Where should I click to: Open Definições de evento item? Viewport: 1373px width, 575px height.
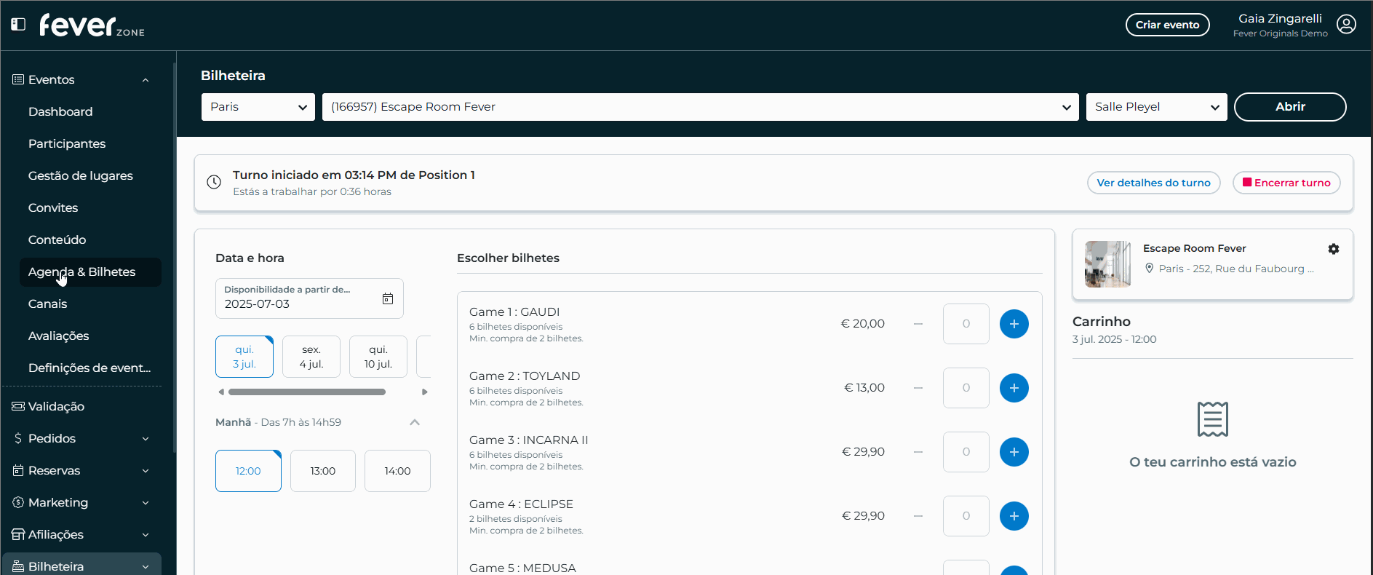[x=90, y=368]
